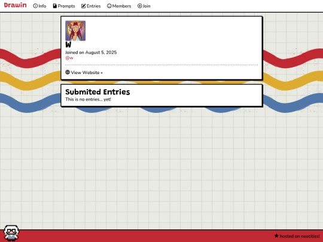Click the hosted on neocities link
This screenshot has width=323, height=242.
click(x=297, y=236)
